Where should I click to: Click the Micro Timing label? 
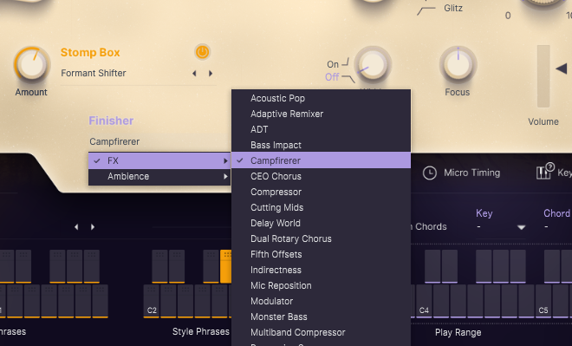(471, 173)
